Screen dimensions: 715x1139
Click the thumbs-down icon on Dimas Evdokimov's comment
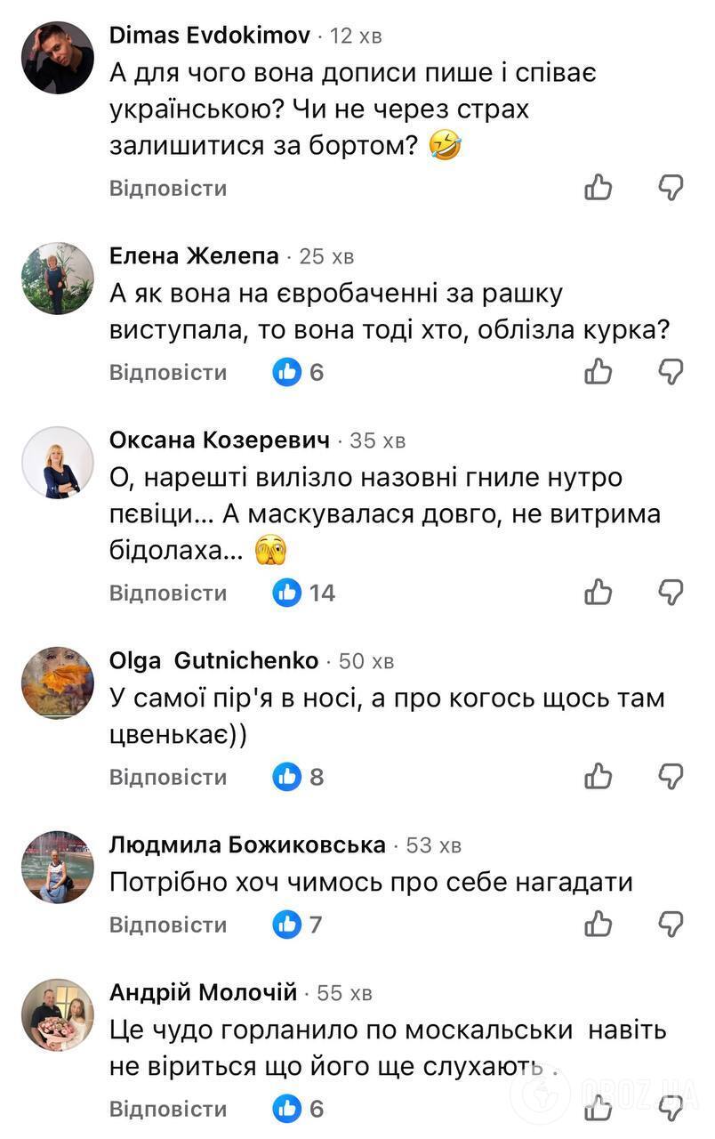coord(670,188)
